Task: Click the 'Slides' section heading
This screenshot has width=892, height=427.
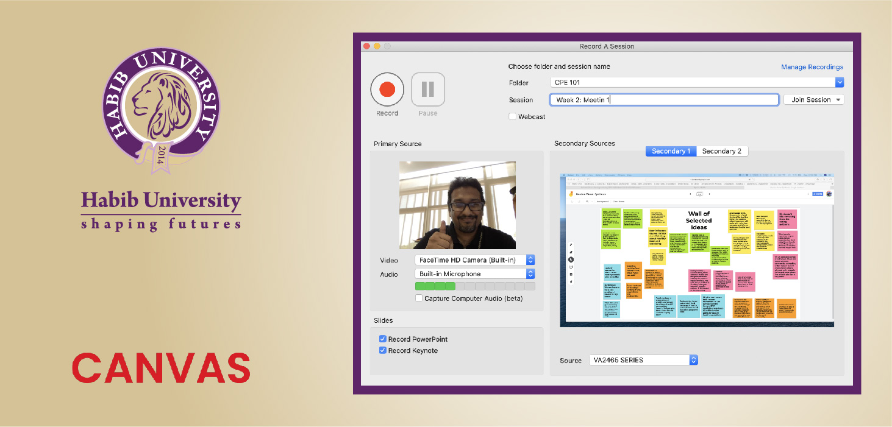Action: coord(384,320)
